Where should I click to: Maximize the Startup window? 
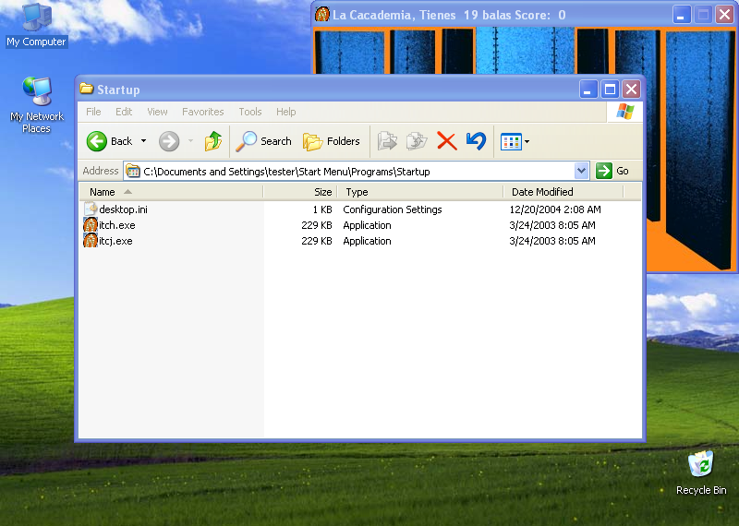(x=610, y=89)
